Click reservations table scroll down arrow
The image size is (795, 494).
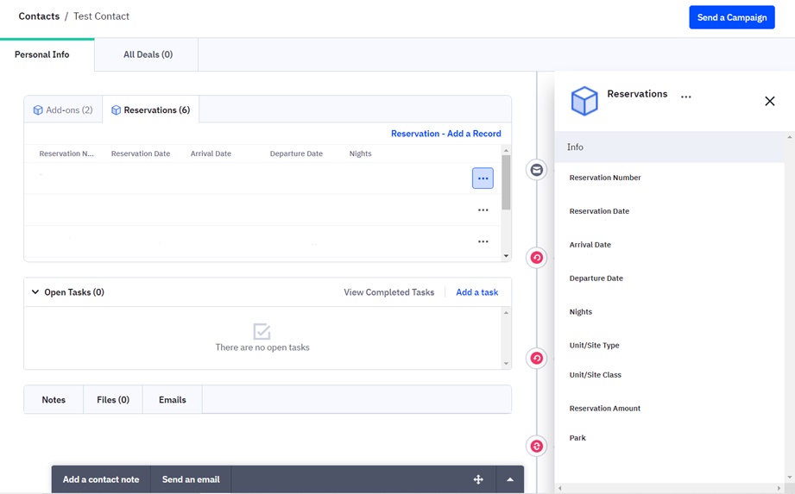pyautogui.click(x=506, y=256)
